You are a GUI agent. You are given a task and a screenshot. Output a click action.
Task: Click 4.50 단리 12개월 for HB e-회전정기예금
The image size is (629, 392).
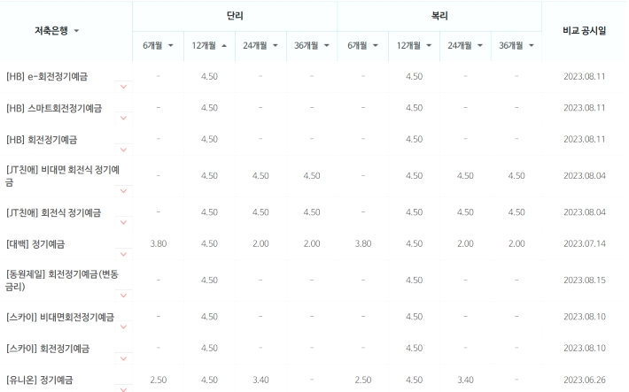point(209,76)
